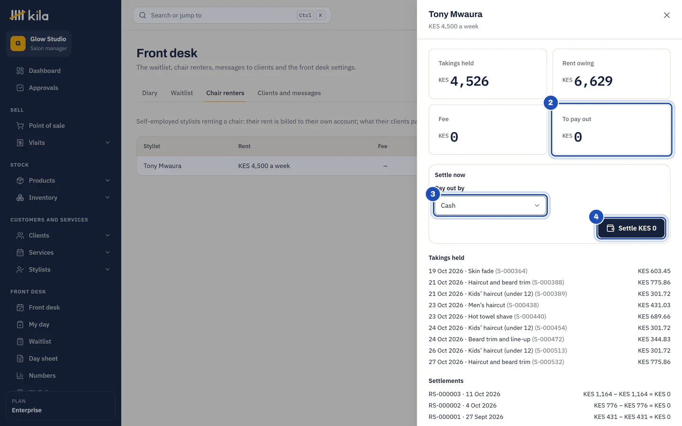This screenshot has height=426, width=682.
Task: Click the Enterprise plan card
Action: tap(61, 406)
